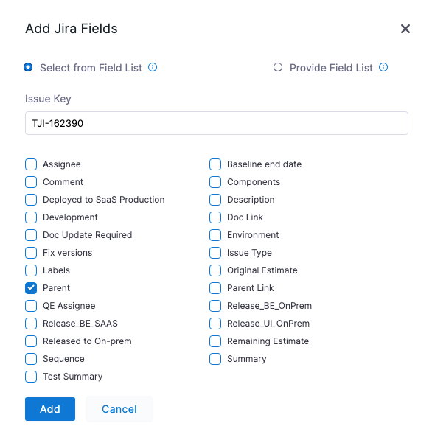Check the QE Assignee field
The width and height of the screenshot is (432, 426).
31,306
